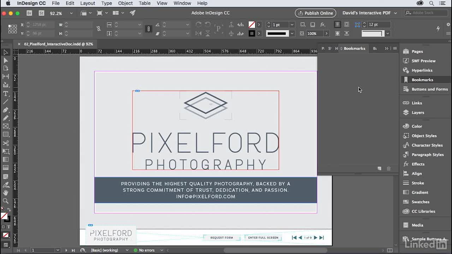
Task: Open the page number dropdown
Action: pos(58,250)
